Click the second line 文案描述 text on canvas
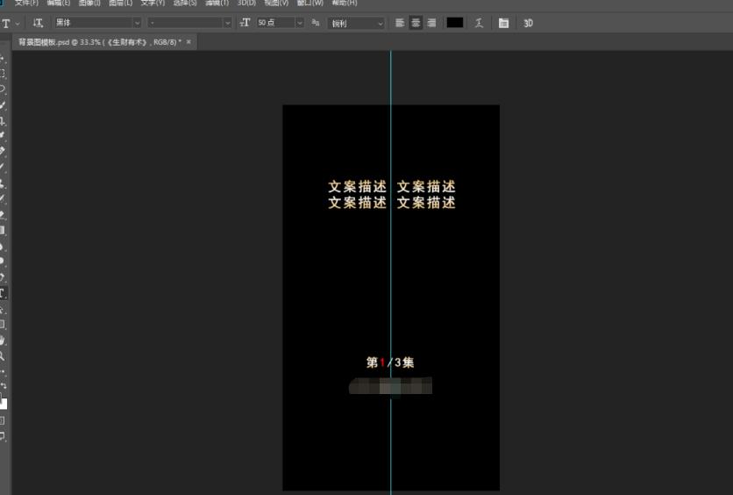The height and width of the screenshot is (495, 733). coord(392,203)
